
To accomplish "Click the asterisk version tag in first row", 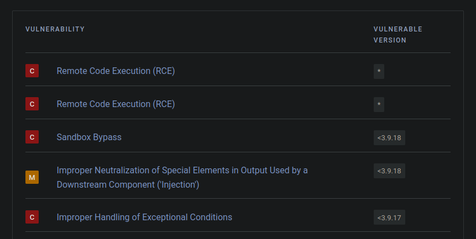I will 379,72.
